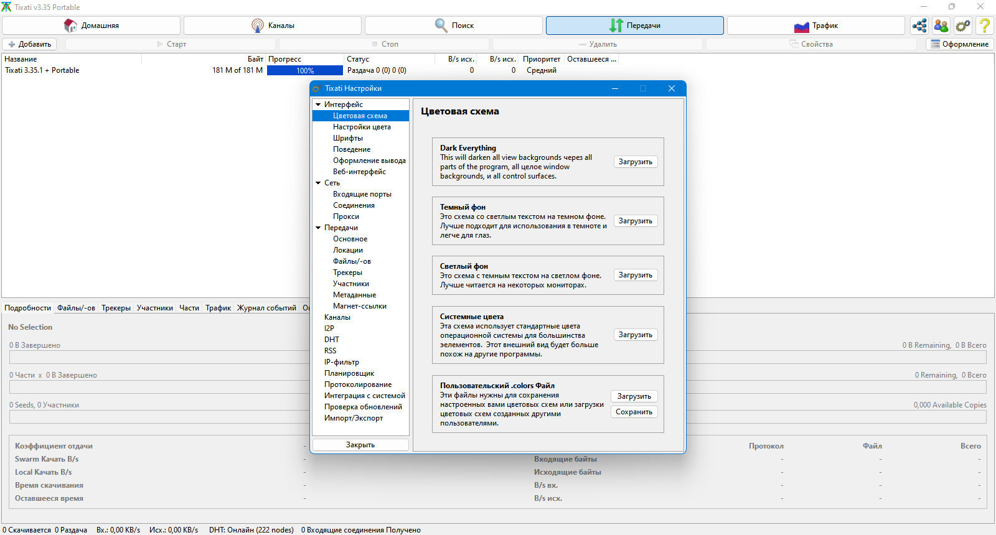The width and height of the screenshot is (996, 535).
Task: Open the Трафик bandwidth view
Action: (816, 26)
